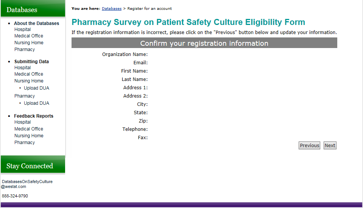This screenshot has width=363, height=208.
Task: Open Hospital under Feedback Reports
Action: [x=23, y=122]
